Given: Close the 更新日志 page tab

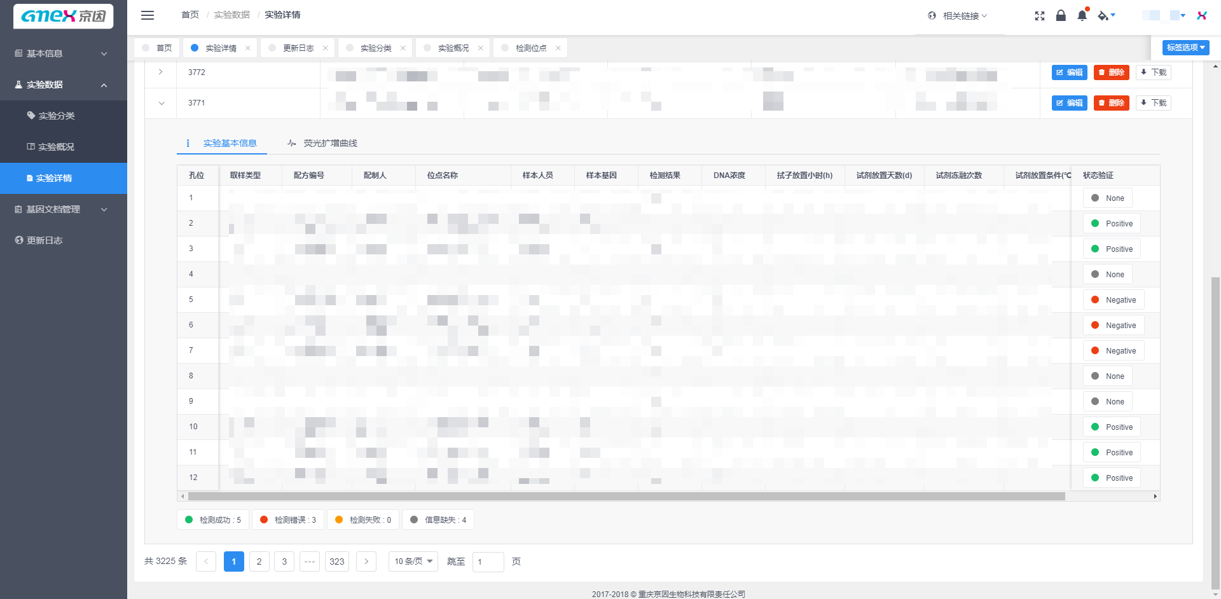Looking at the screenshot, I should 326,48.
